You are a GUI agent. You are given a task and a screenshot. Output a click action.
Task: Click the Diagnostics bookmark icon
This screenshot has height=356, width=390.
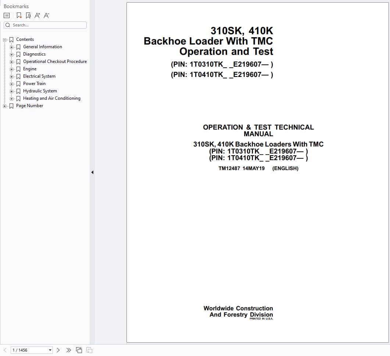(x=18, y=54)
